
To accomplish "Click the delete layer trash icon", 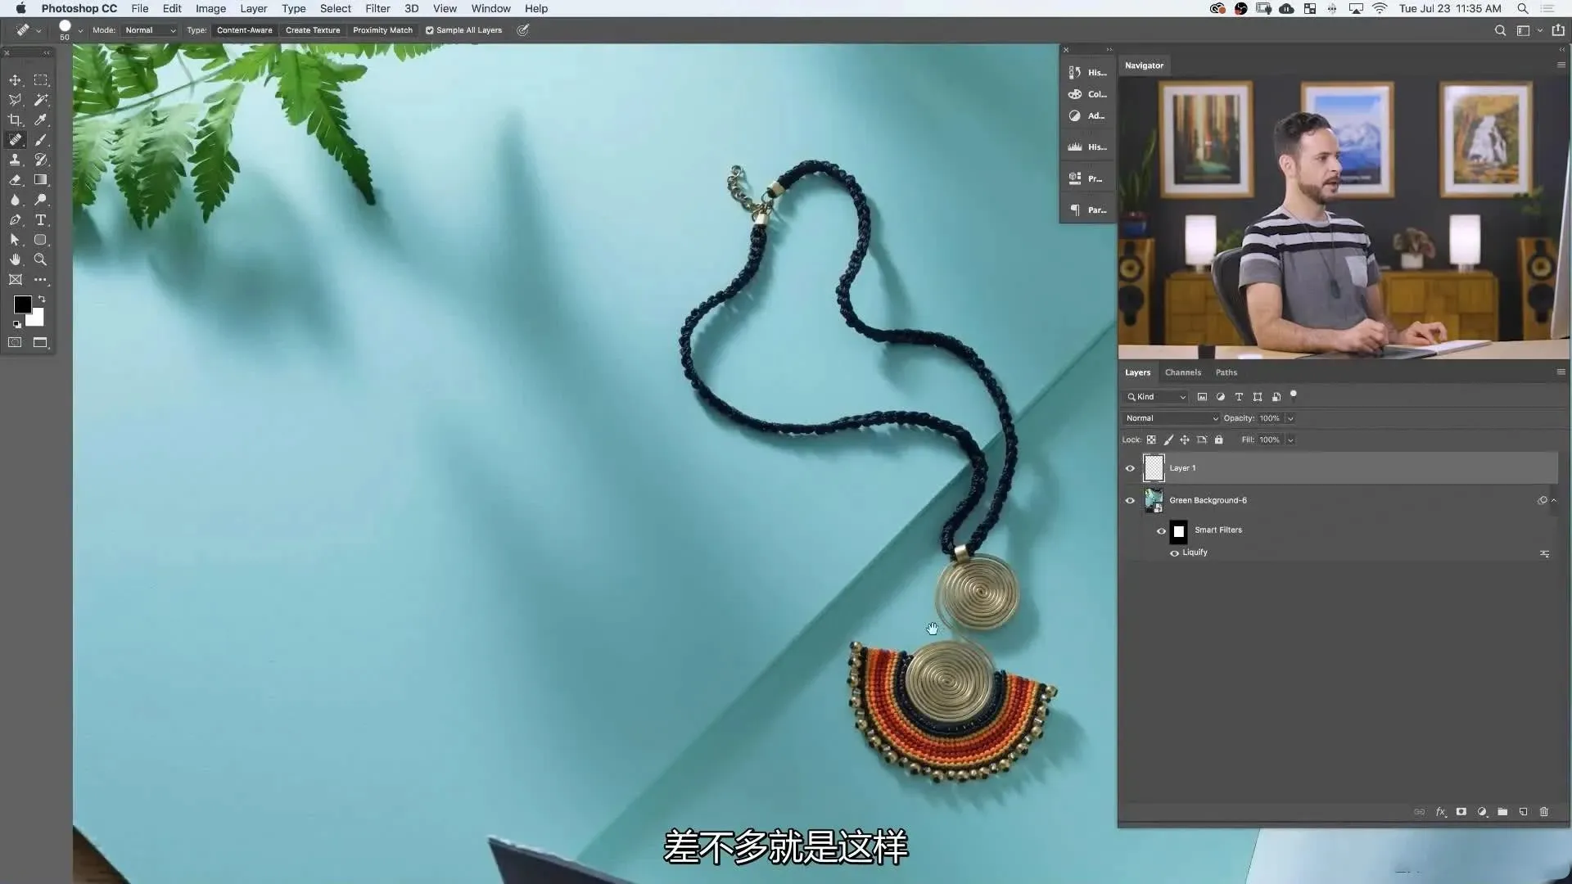I will tap(1544, 812).
